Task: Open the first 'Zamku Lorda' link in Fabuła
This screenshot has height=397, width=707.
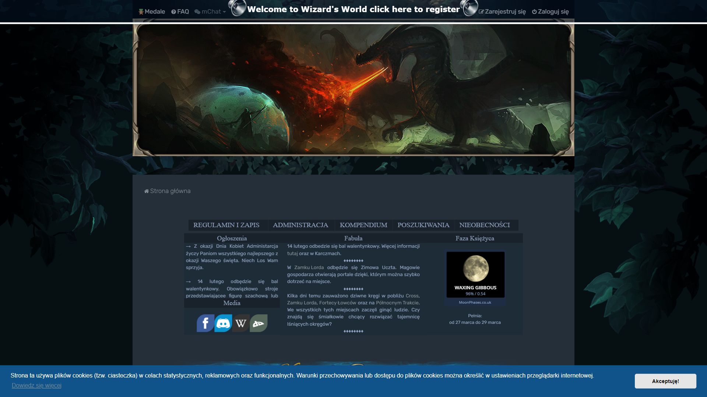Action: (x=309, y=268)
